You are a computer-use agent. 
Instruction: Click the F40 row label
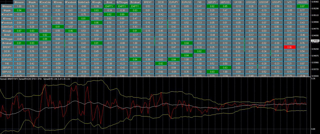click(7, 63)
